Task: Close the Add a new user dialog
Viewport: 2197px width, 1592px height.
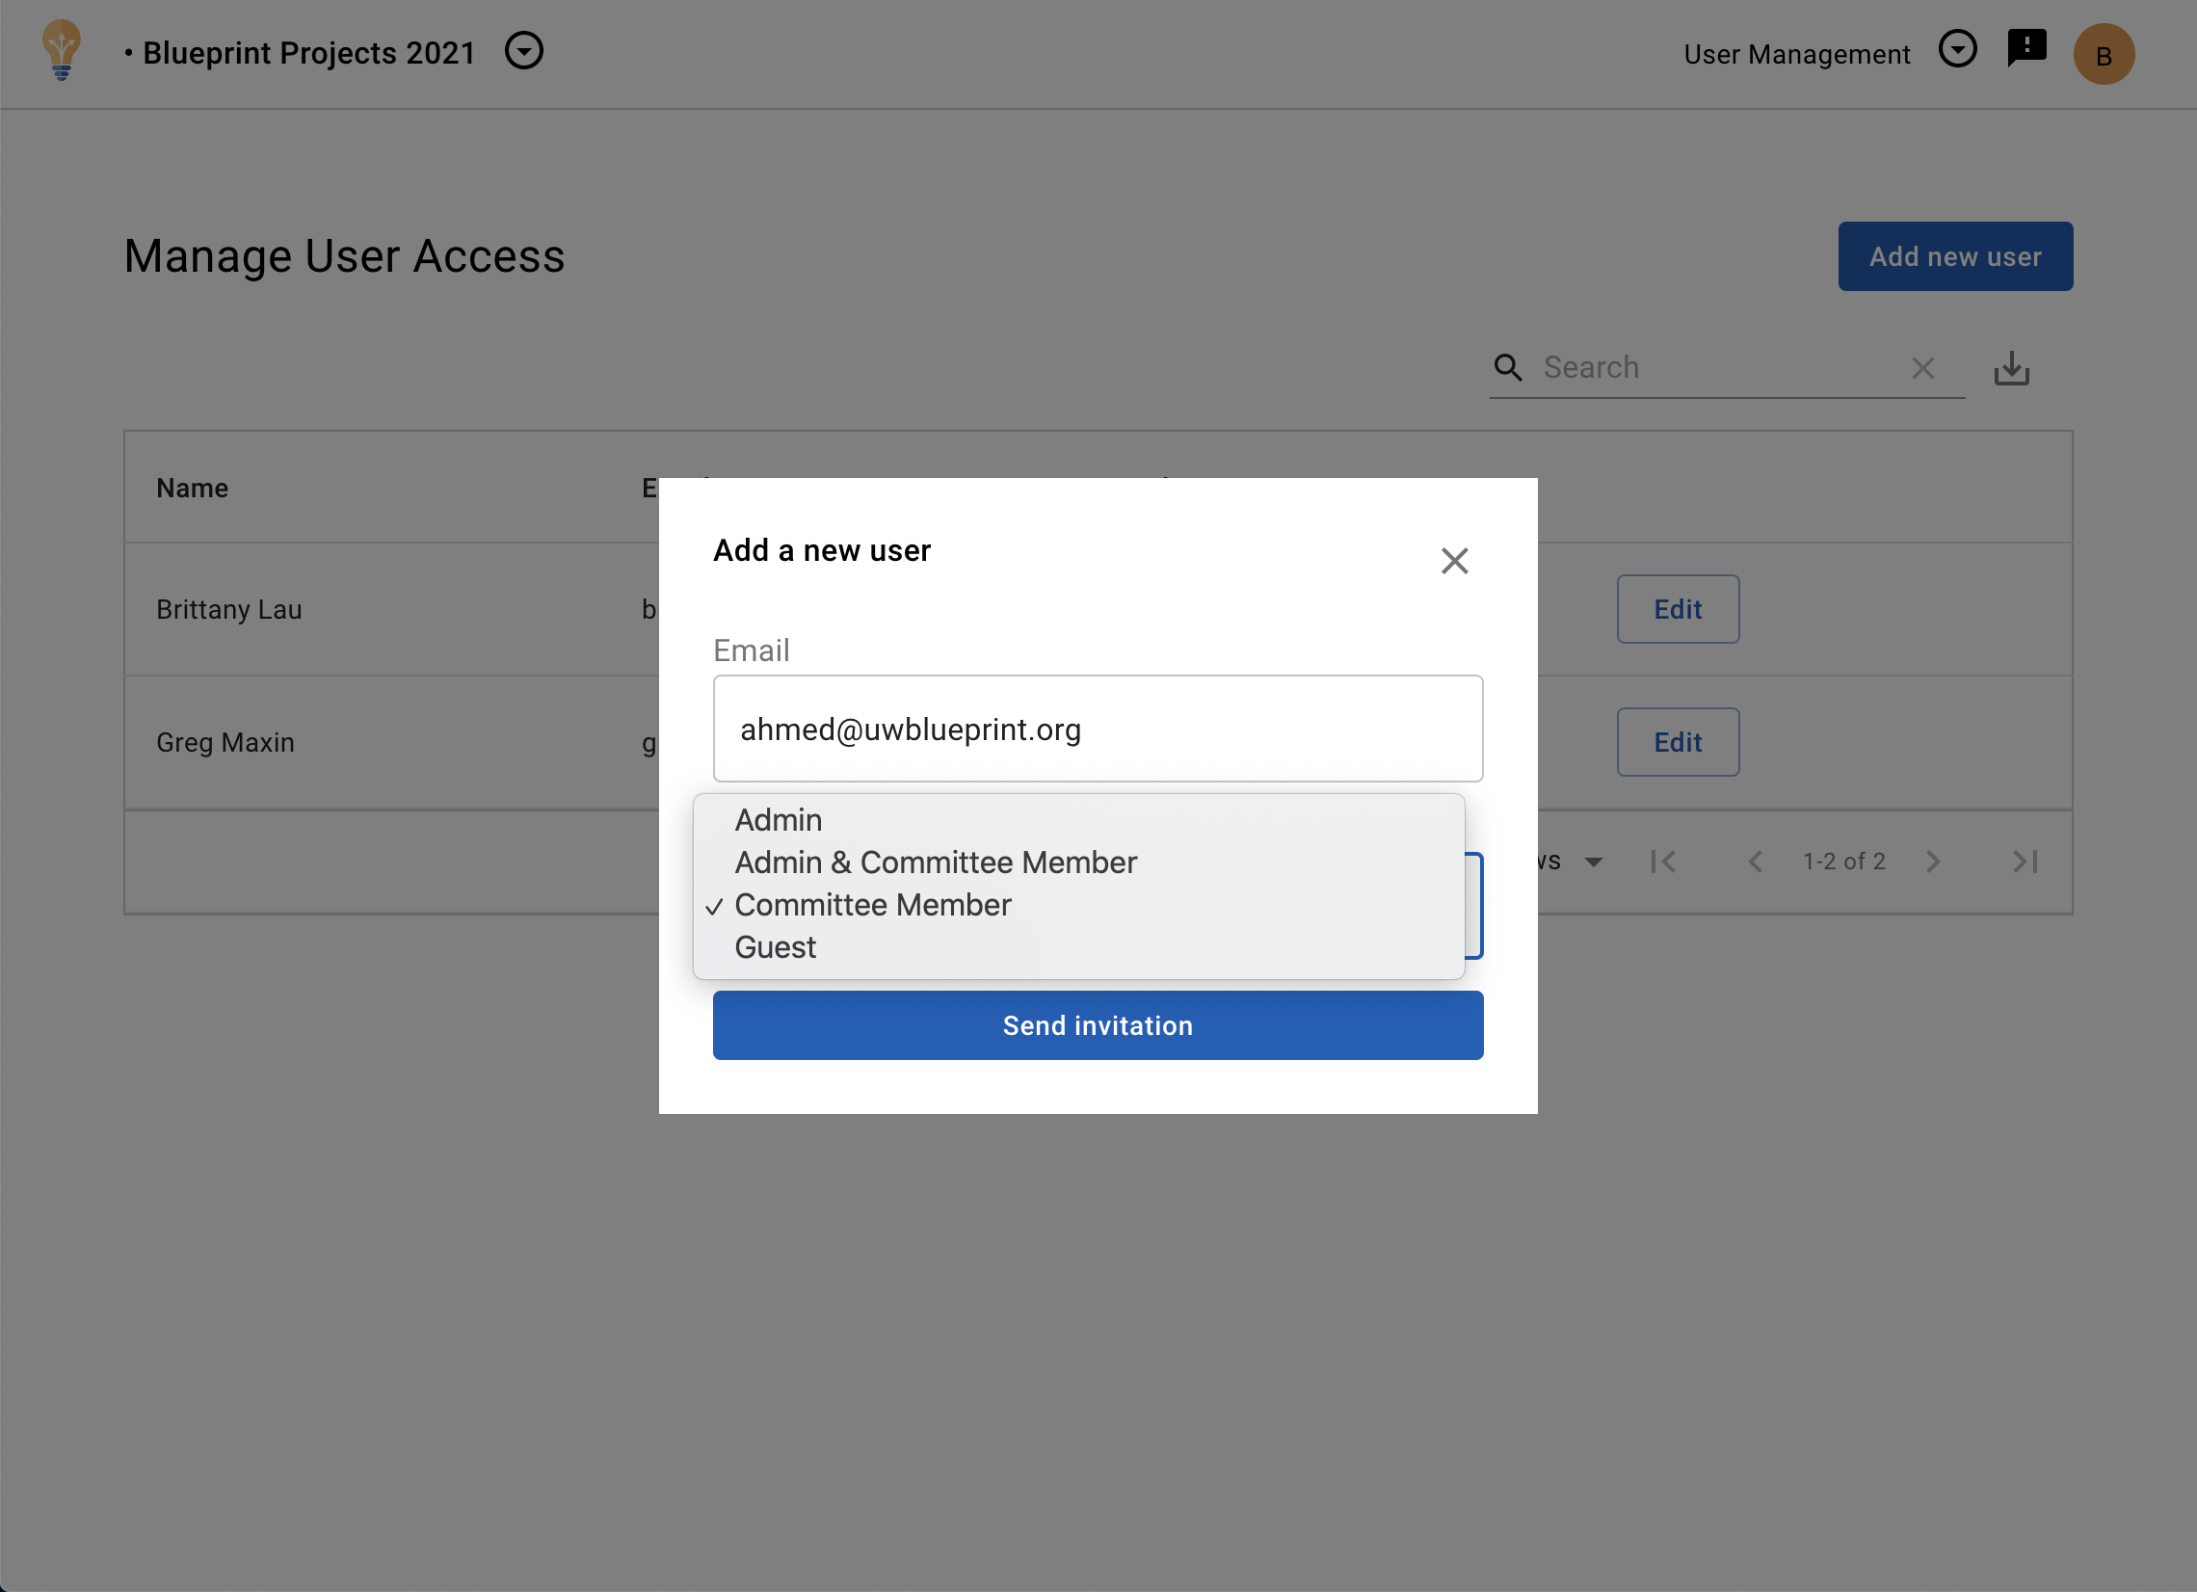Action: (x=1454, y=561)
